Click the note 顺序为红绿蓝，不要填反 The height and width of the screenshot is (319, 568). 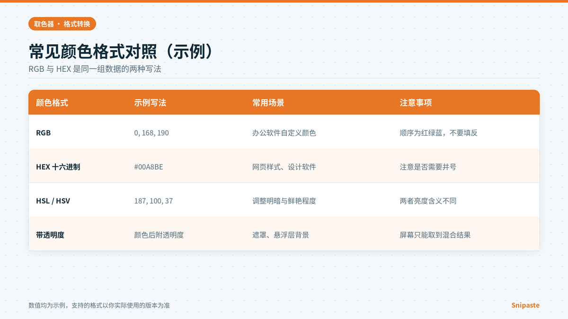pyautogui.click(x=439, y=133)
